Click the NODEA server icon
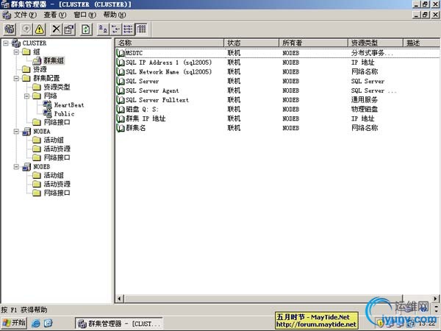 [x=26, y=132]
